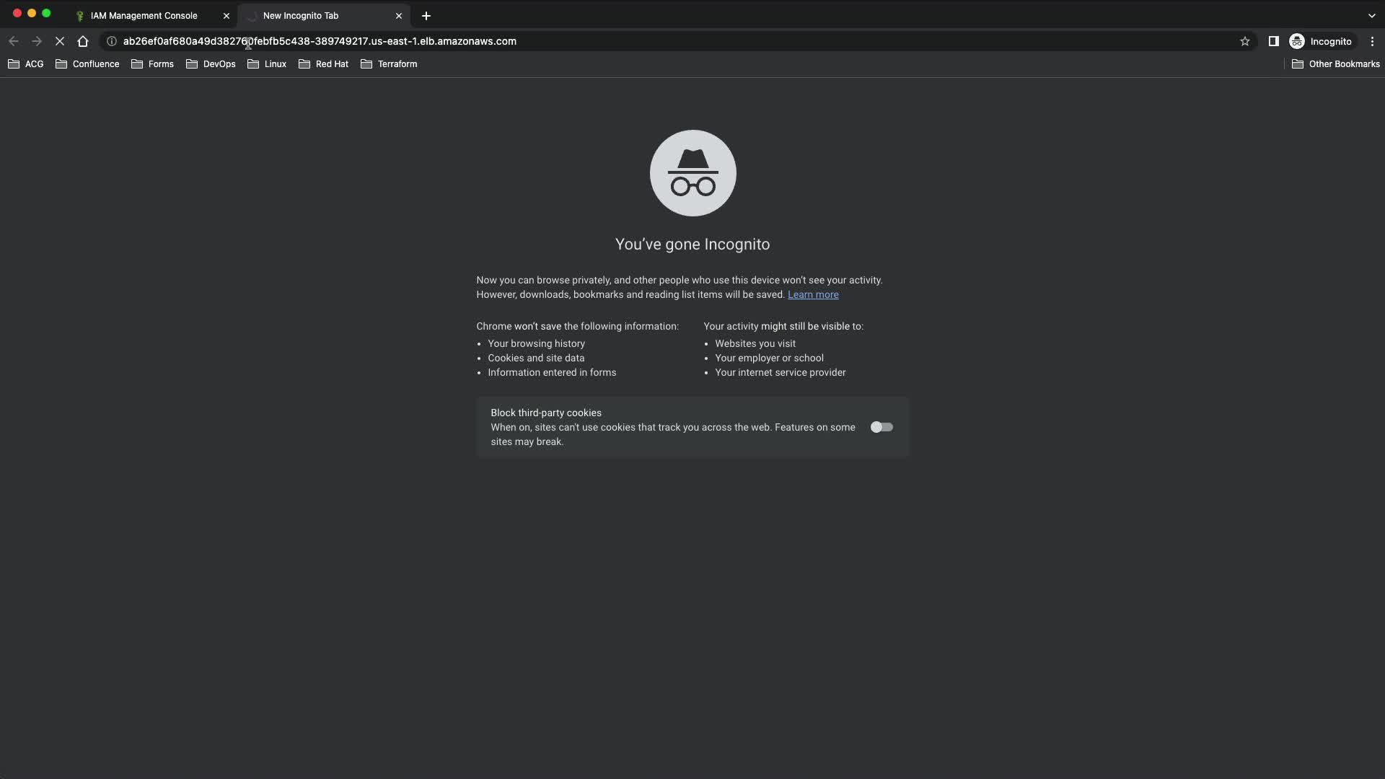The height and width of the screenshot is (779, 1385).
Task: Click the Incognito profile indicator
Action: [1321, 41]
